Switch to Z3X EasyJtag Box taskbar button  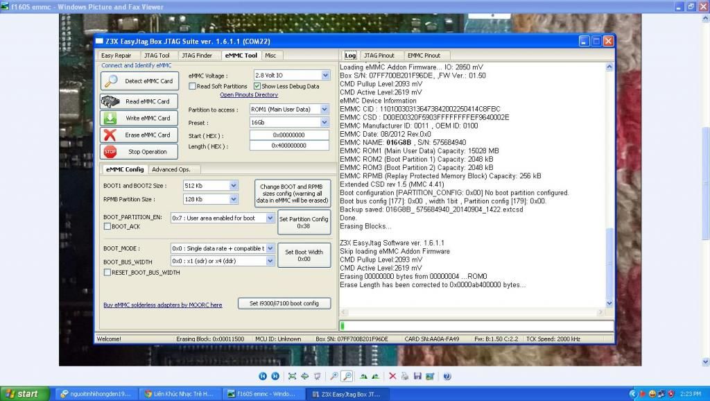346,394
